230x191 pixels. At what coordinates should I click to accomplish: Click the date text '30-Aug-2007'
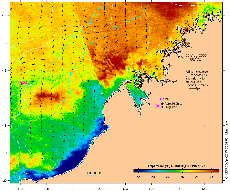pyautogui.click(x=196, y=56)
